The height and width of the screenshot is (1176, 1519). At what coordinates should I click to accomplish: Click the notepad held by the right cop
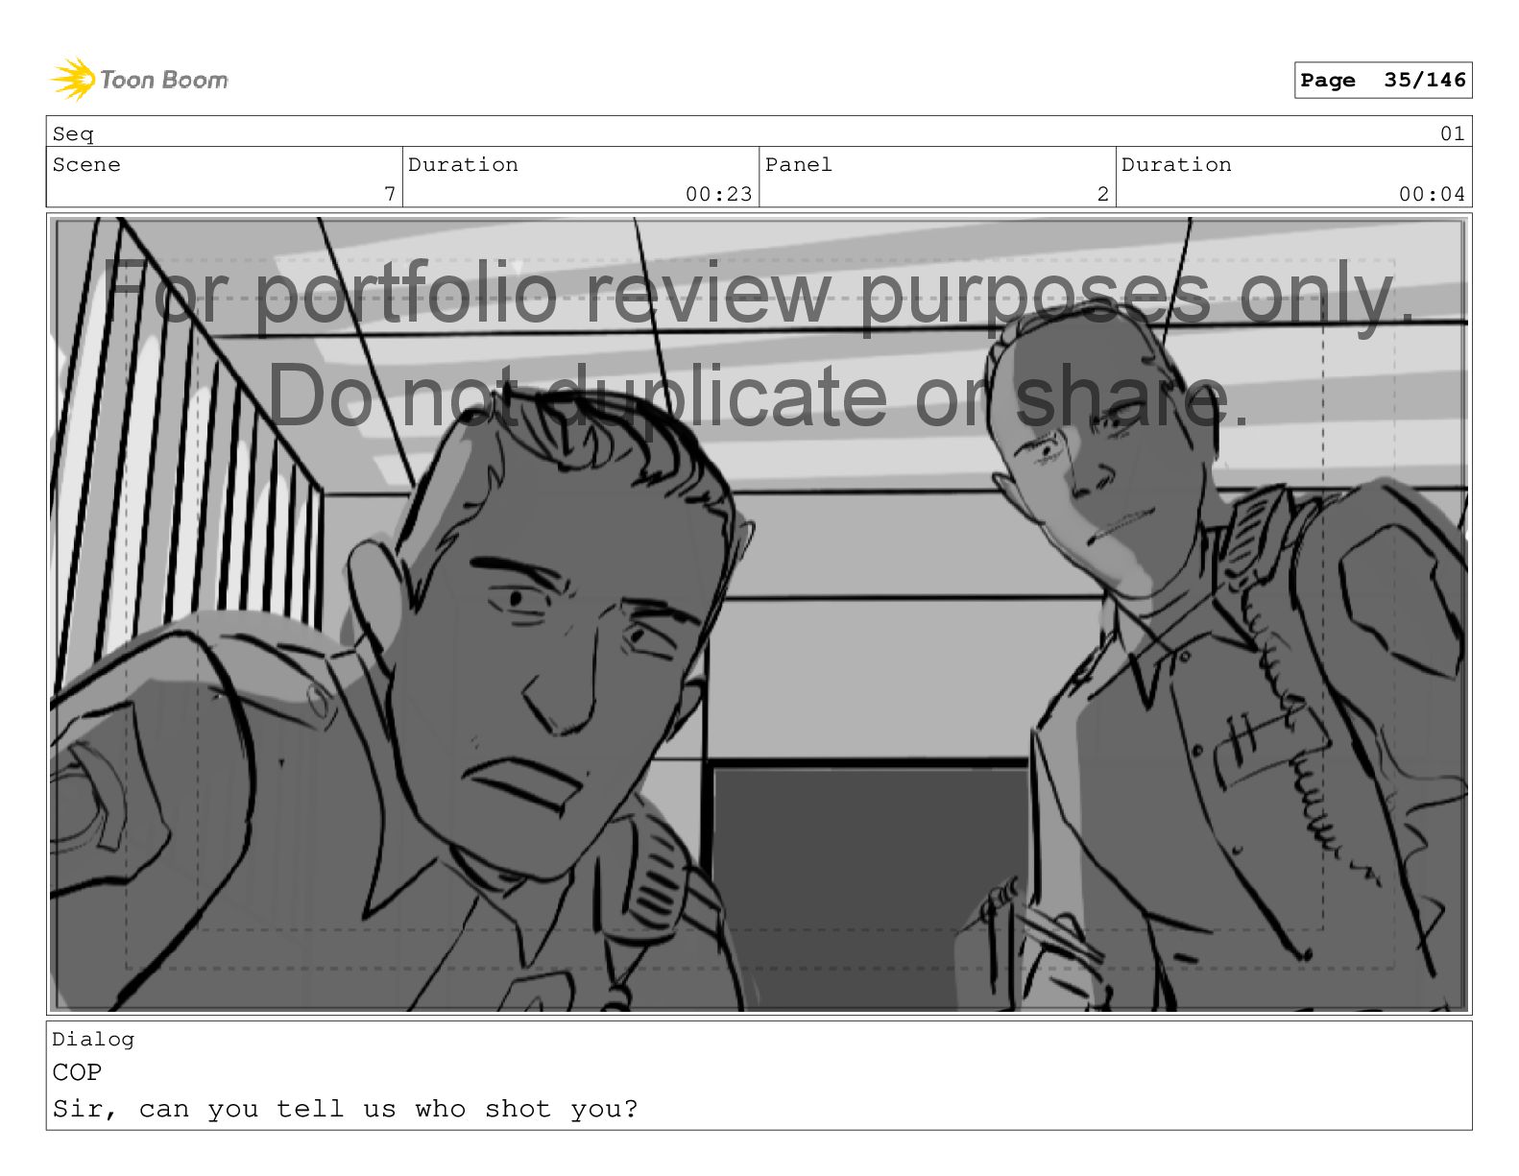pos(1047,950)
